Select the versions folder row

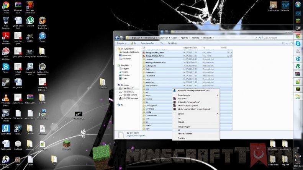(x=187, y=59)
